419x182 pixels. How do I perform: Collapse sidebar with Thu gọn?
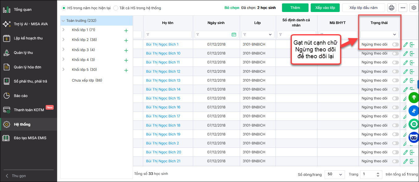tap(16, 176)
